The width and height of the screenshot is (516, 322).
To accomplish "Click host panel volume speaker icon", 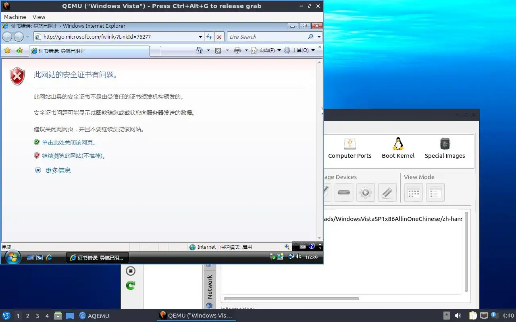I will [x=458, y=316].
